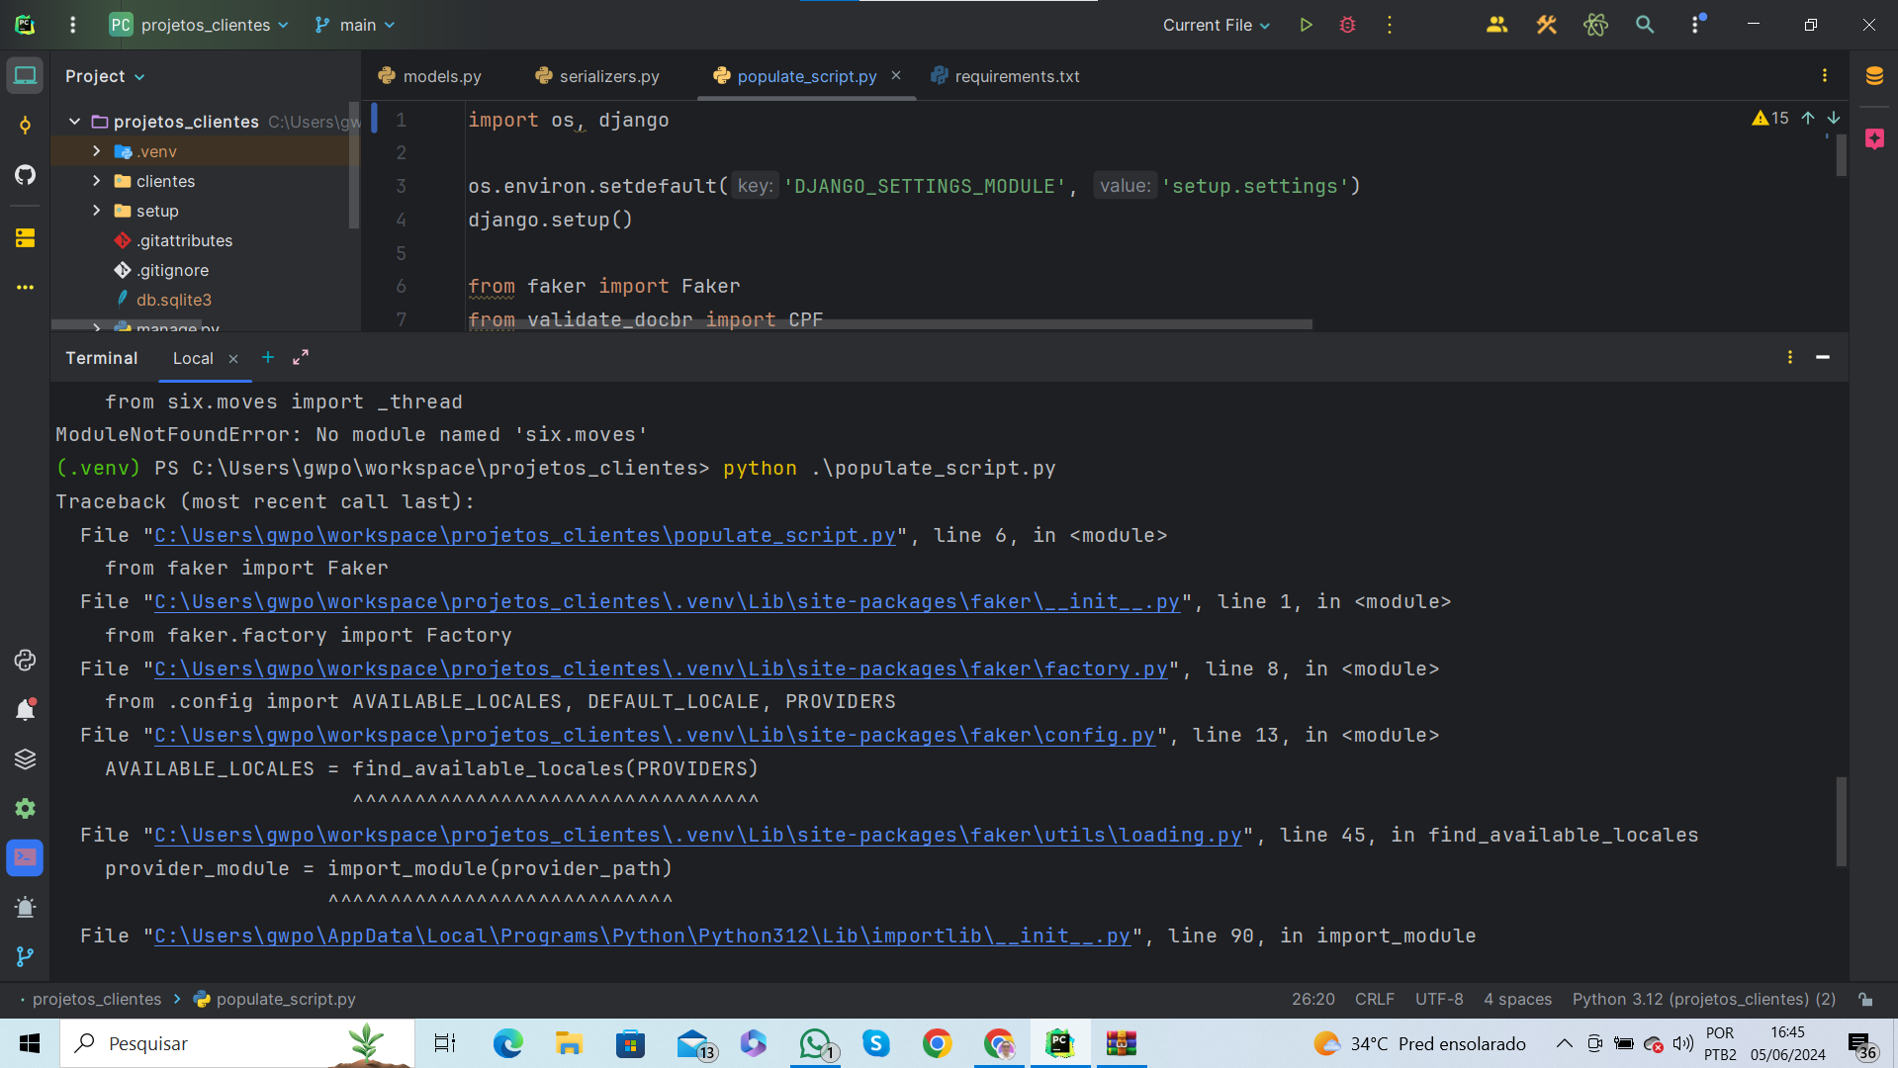Collapse the projetos_clientes root folder
This screenshot has width=1898, height=1068.
click(74, 121)
